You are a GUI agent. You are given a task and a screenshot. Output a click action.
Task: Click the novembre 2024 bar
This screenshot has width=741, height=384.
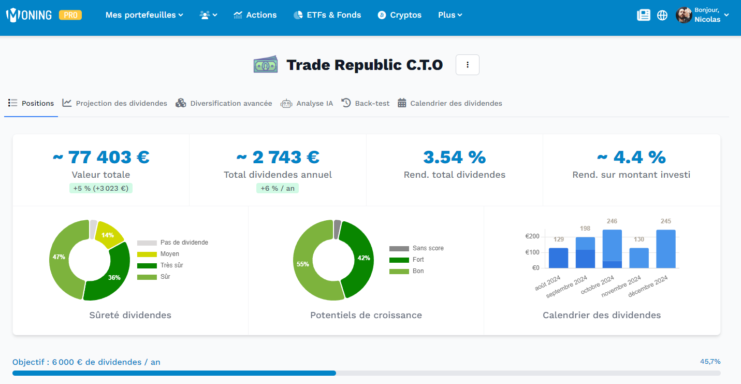[x=640, y=258]
